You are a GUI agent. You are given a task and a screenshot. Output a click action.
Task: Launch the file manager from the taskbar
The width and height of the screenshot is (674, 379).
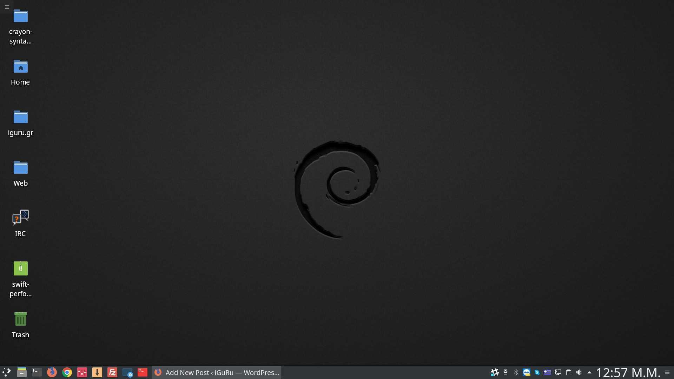coord(22,372)
